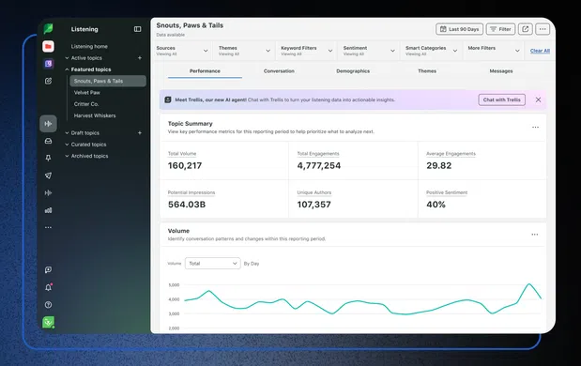The height and width of the screenshot is (366, 581).
Task: Click the Sprout Social leaf logo
Action: (x=48, y=28)
